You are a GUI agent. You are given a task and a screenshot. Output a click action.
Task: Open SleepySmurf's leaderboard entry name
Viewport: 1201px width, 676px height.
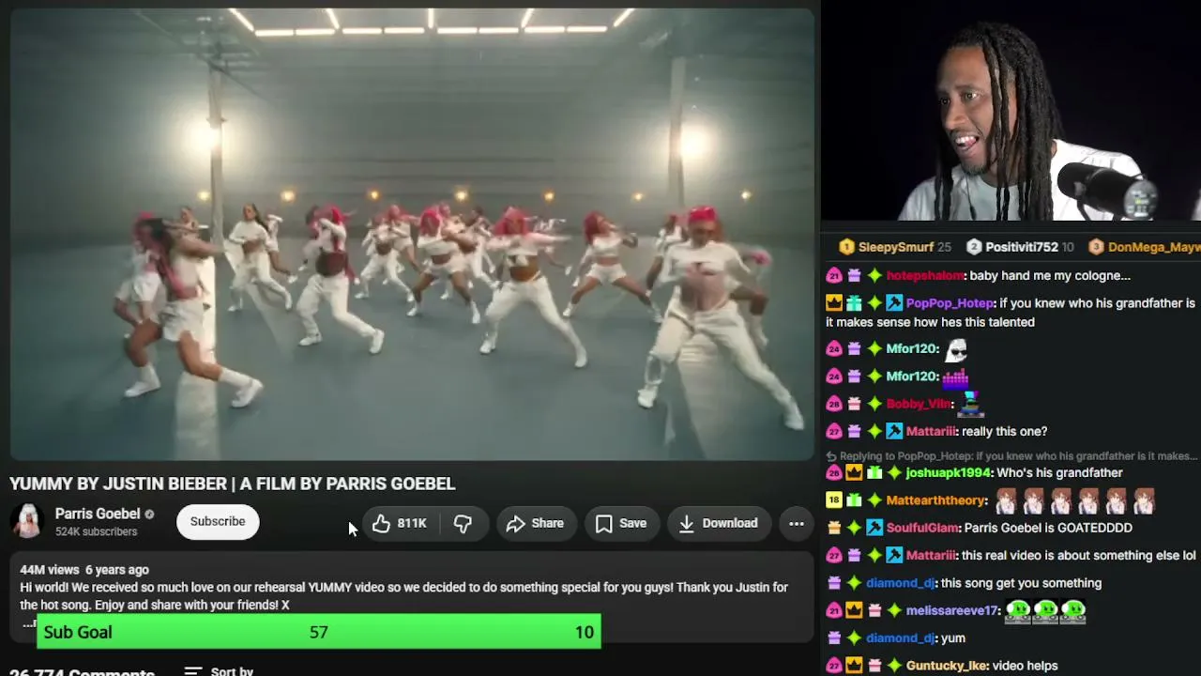(896, 247)
